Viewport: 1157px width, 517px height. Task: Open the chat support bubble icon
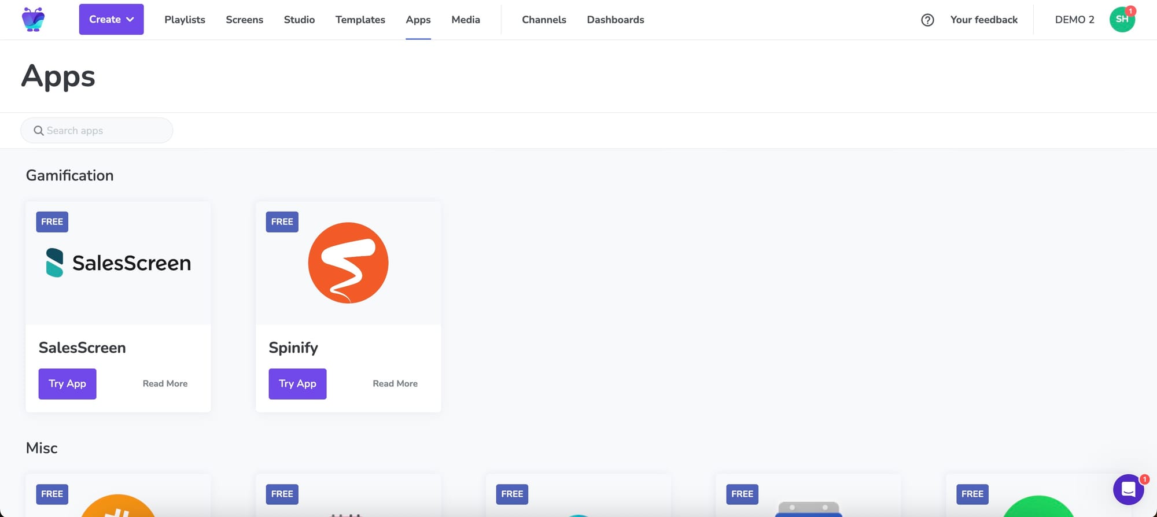pyautogui.click(x=1128, y=490)
